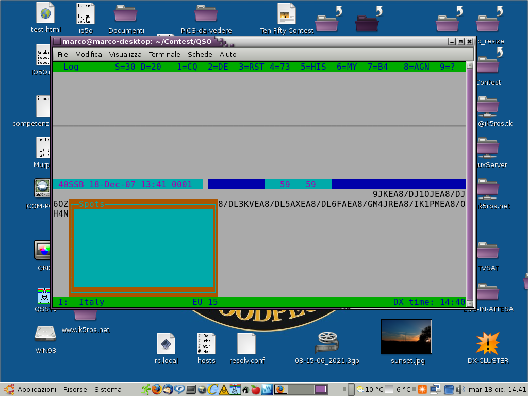The image size is (528, 396).
Task: Open the hosts file icon
Action: tap(206, 349)
